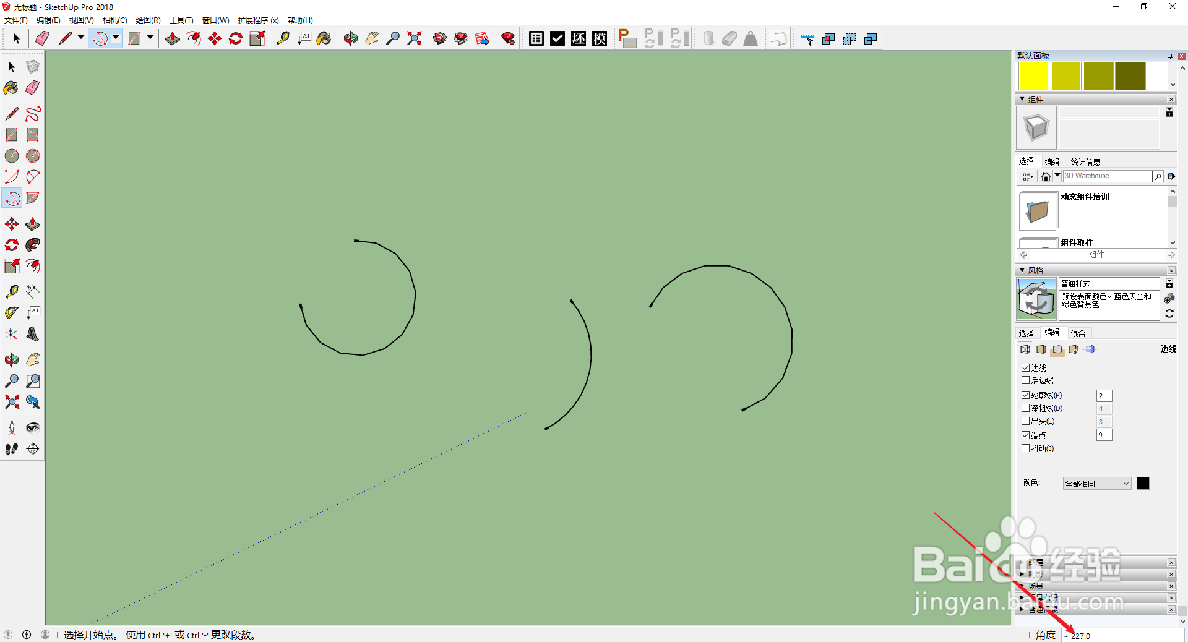
Task: Enable the 抖动(J) Jitter checkbox
Action: (x=1025, y=448)
